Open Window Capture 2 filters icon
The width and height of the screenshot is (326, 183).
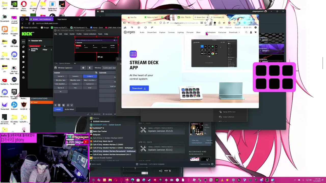click(x=90, y=68)
